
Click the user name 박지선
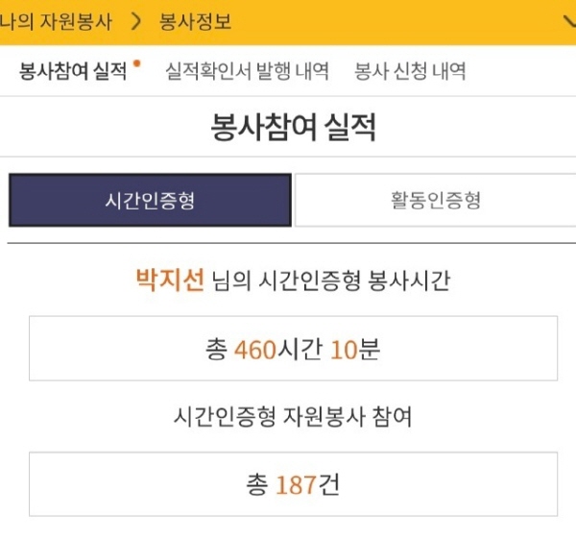pyautogui.click(x=170, y=281)
